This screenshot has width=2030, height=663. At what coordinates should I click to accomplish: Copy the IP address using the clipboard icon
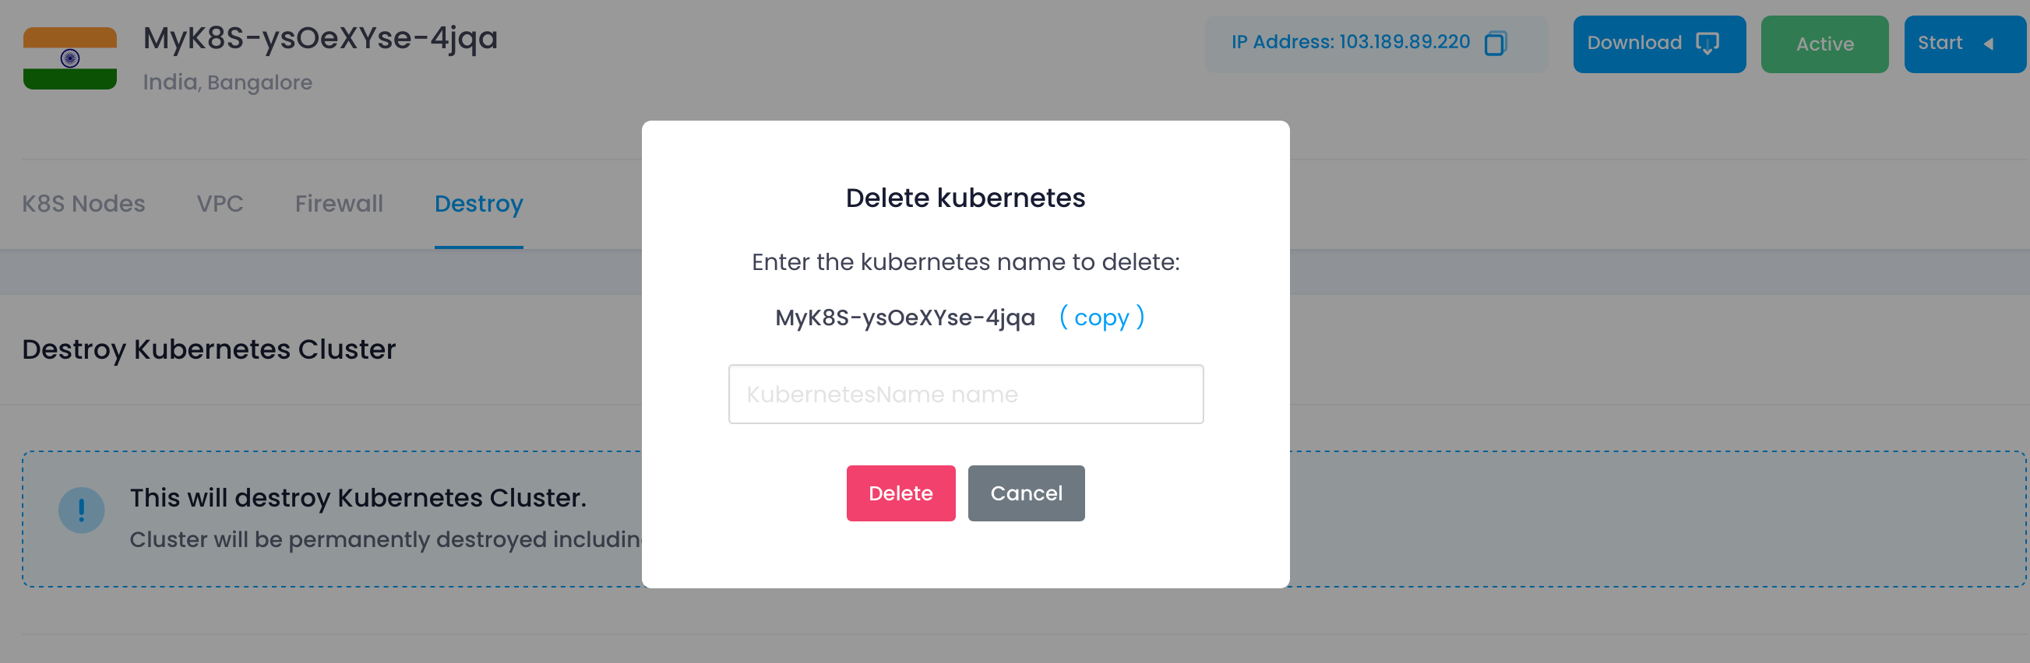pyautogui.click(x=1495, y=44)
